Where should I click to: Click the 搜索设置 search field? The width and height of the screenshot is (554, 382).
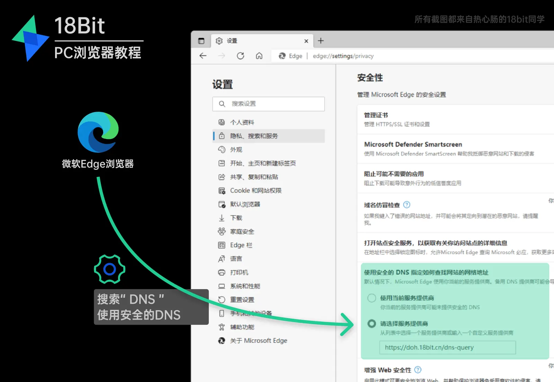[x=269, y=104]
